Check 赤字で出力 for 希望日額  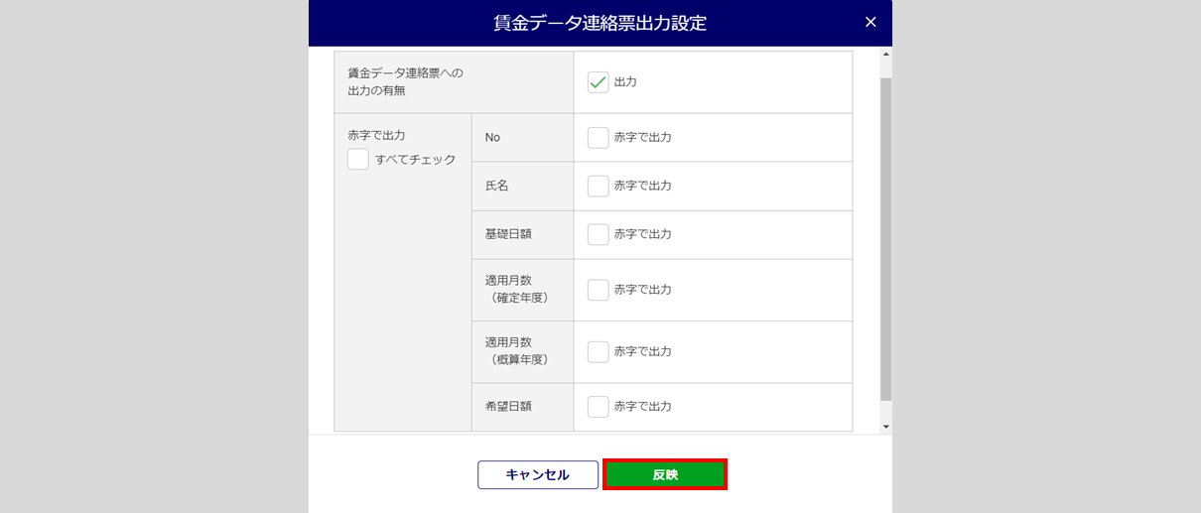(598, 407)
